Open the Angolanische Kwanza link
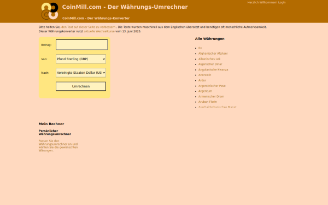The image size is (328, 205). (x=213, y=69)
